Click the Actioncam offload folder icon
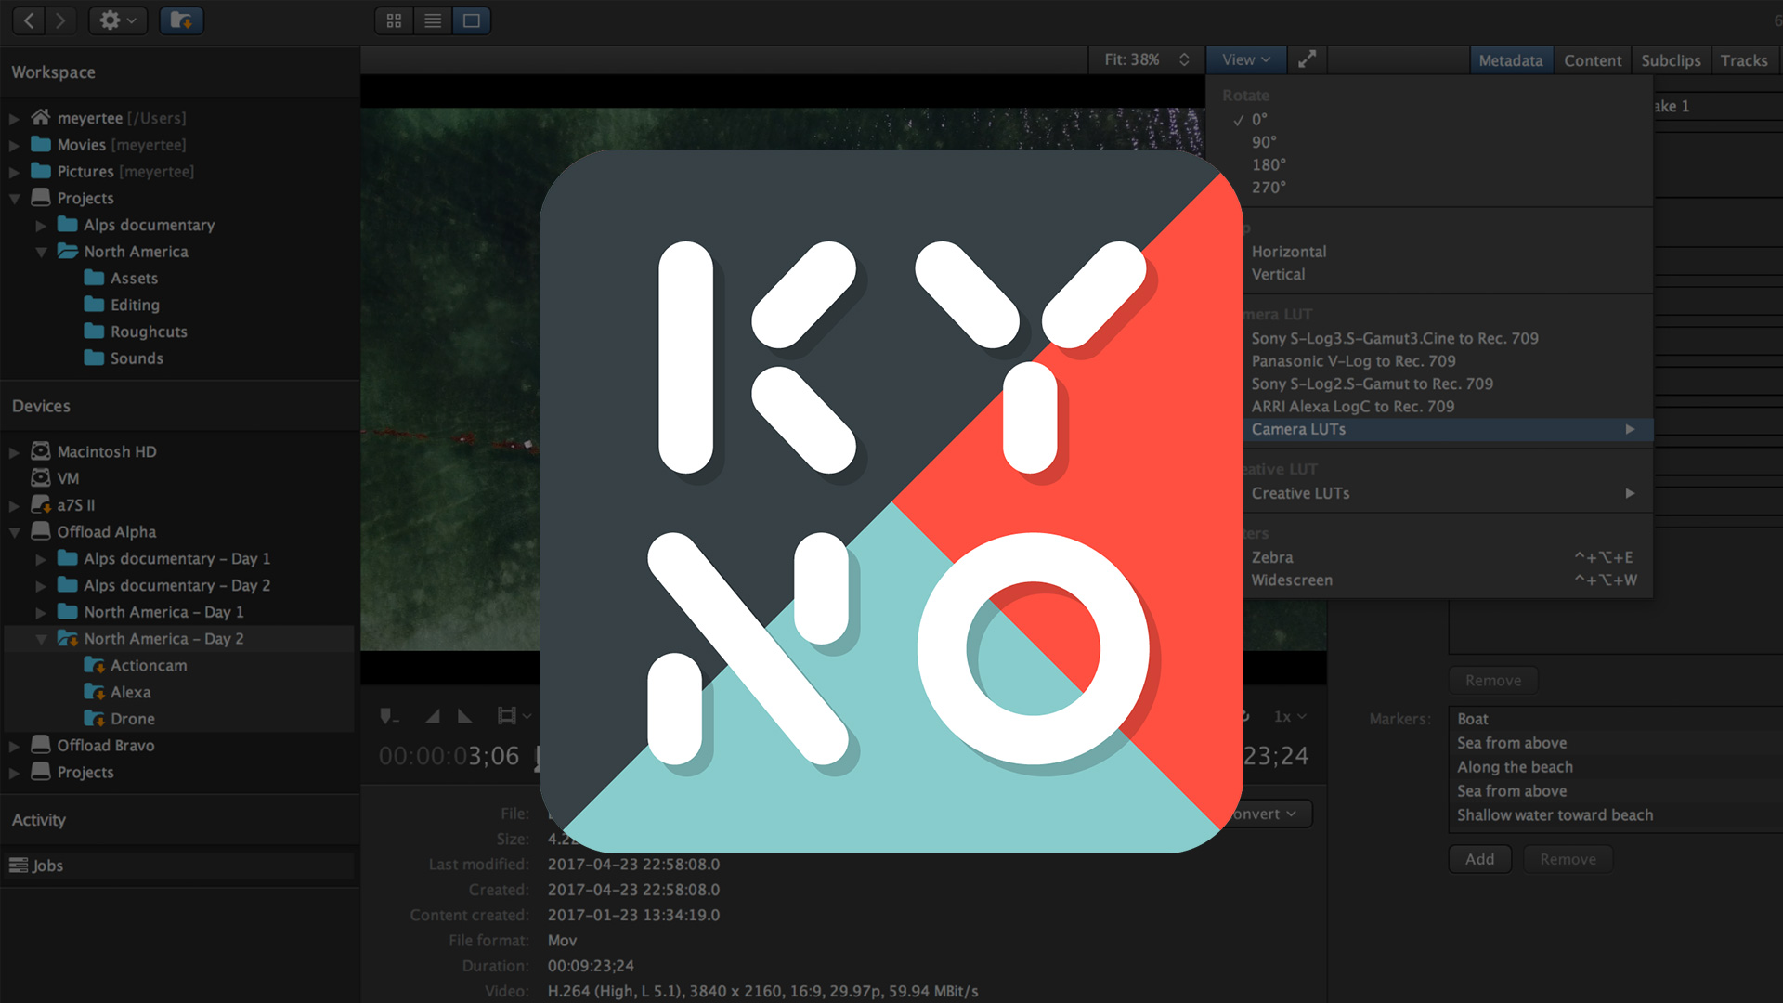The width and height of the screenshot is (1783, 1003). pyautogui.click(x=94, y=666)
